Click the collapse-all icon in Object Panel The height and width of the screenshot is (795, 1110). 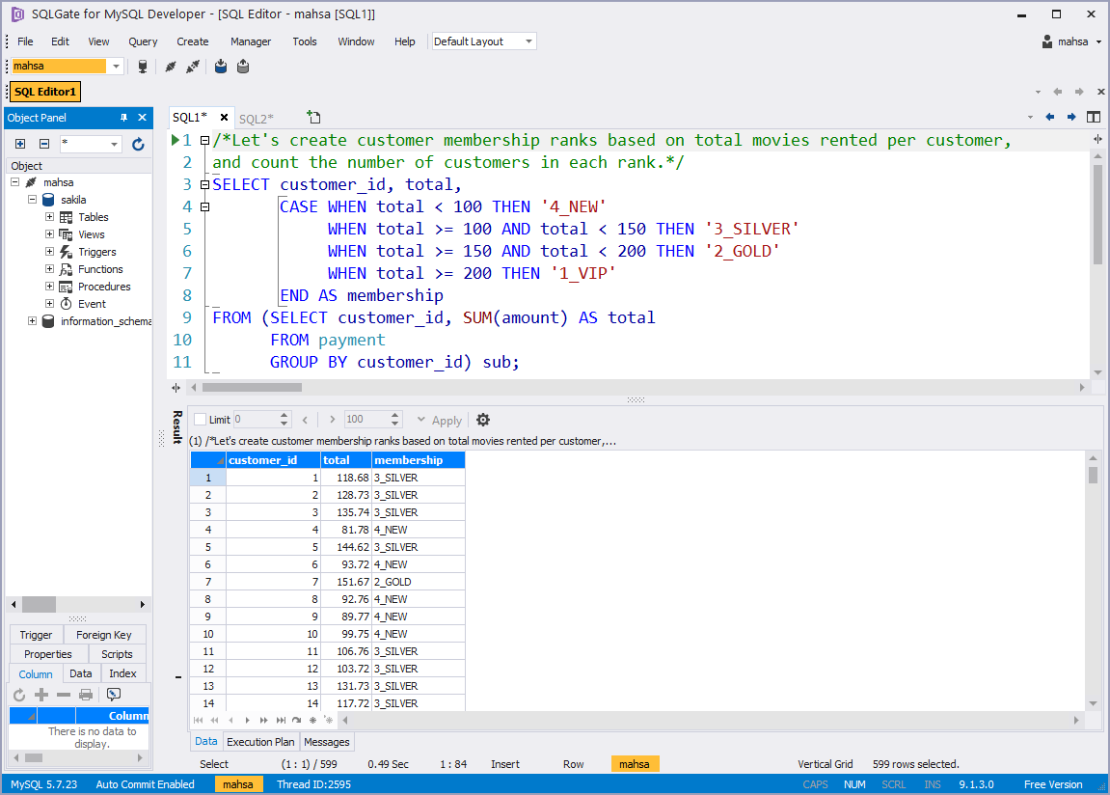[44, 143]
